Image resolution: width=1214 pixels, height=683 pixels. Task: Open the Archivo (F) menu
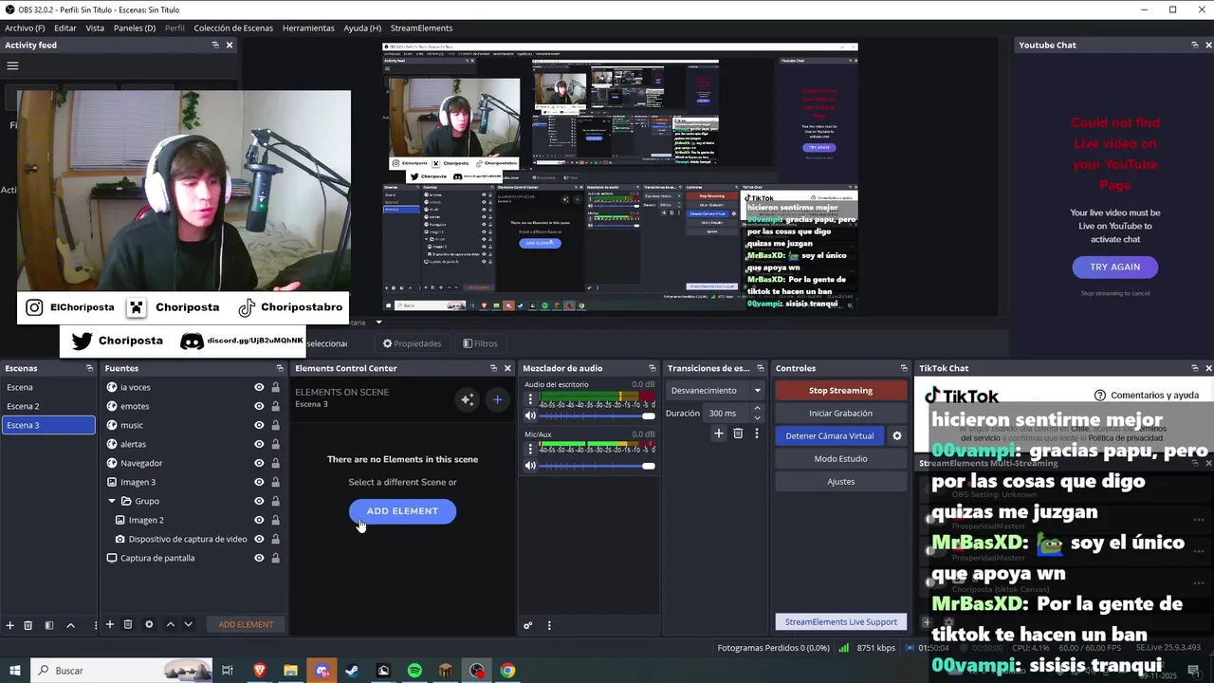[25, 28]
